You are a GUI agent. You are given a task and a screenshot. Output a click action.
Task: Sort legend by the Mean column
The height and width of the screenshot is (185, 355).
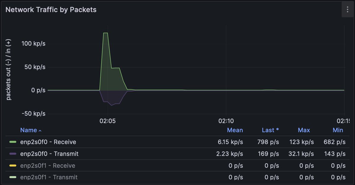click(235, 130)
